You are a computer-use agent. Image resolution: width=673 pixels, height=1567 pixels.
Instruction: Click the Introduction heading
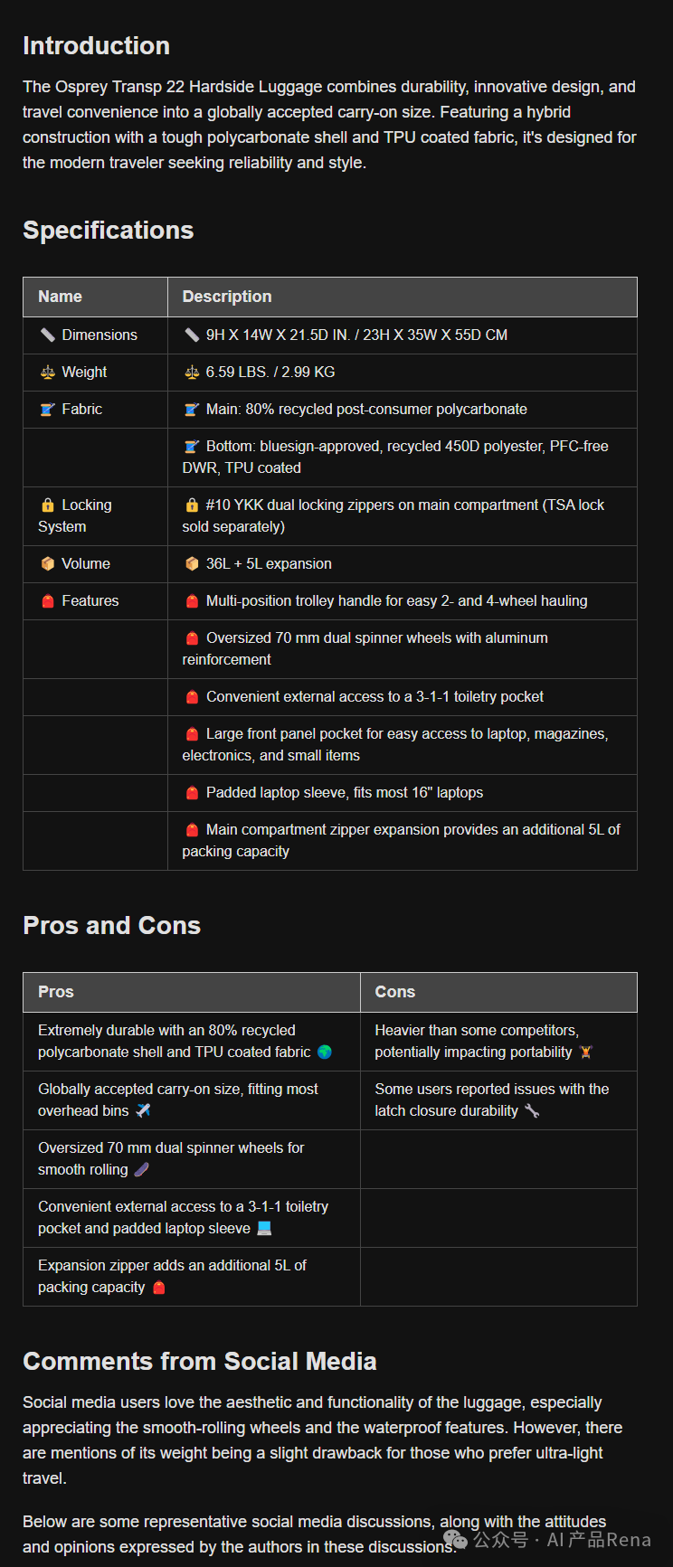point(96,46)
